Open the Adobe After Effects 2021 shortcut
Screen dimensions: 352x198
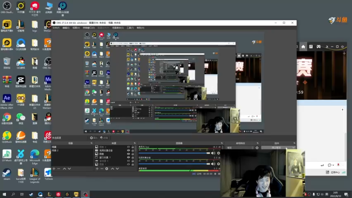(x=7, y=101)
